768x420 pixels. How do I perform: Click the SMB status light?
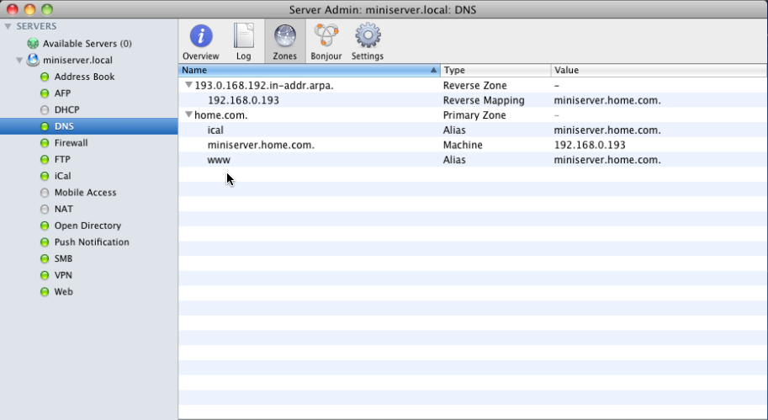[45, 258]
